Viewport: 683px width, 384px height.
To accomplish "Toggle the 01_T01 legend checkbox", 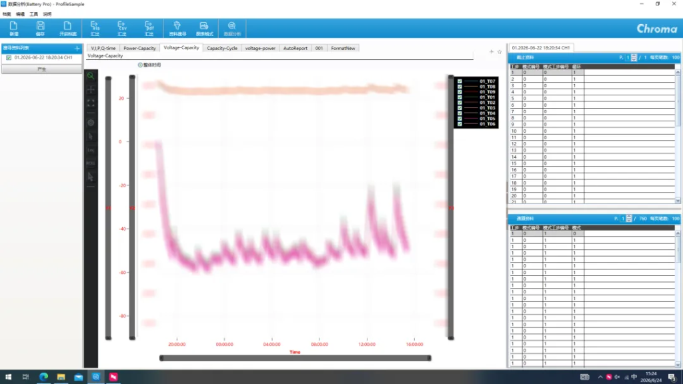I will tap(460, 97).
